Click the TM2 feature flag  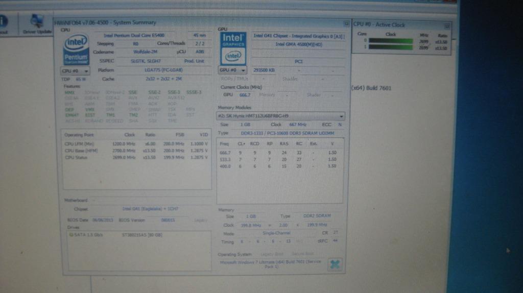pos(133,115)
